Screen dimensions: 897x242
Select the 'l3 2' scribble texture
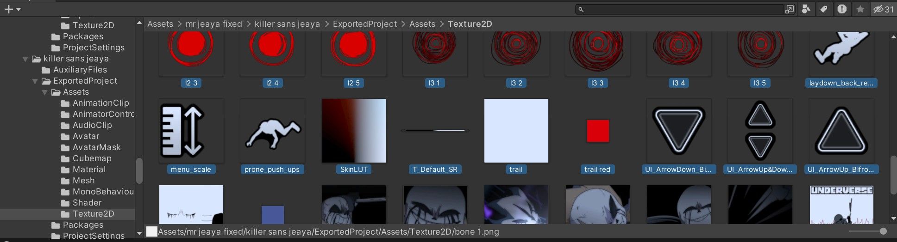516,53
